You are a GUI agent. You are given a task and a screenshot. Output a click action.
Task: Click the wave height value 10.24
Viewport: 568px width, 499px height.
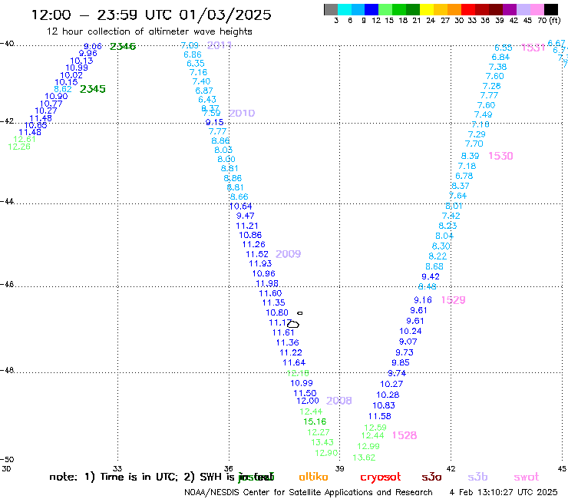point(411,331)
